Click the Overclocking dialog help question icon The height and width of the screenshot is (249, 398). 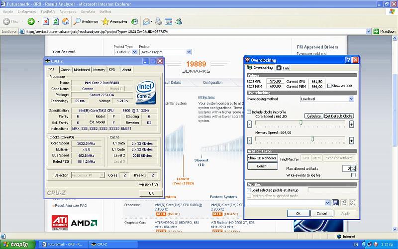coord(349,60)
